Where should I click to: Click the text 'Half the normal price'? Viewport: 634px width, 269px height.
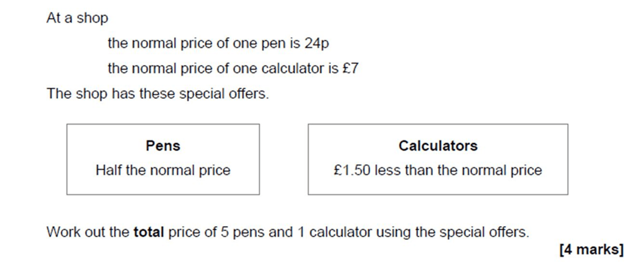163,171
